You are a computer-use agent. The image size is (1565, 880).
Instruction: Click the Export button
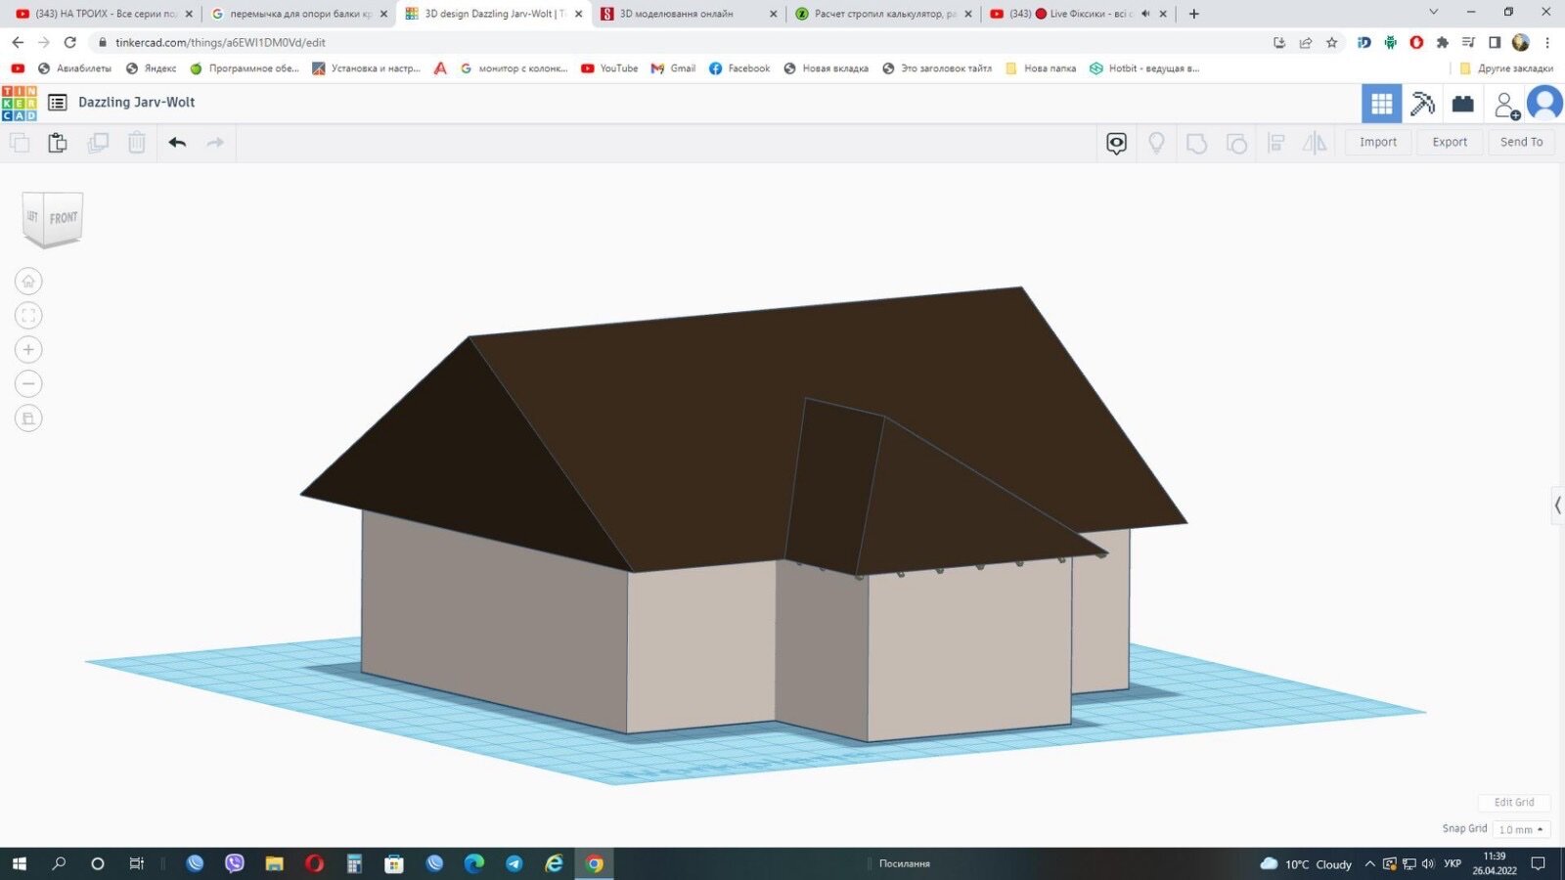pos(1450,142)
